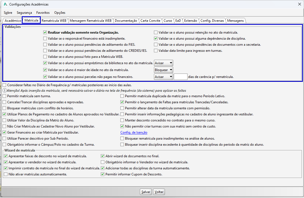
Task: Enable Bloquear matrículas com conflito de horários
Action: point(4,108)
